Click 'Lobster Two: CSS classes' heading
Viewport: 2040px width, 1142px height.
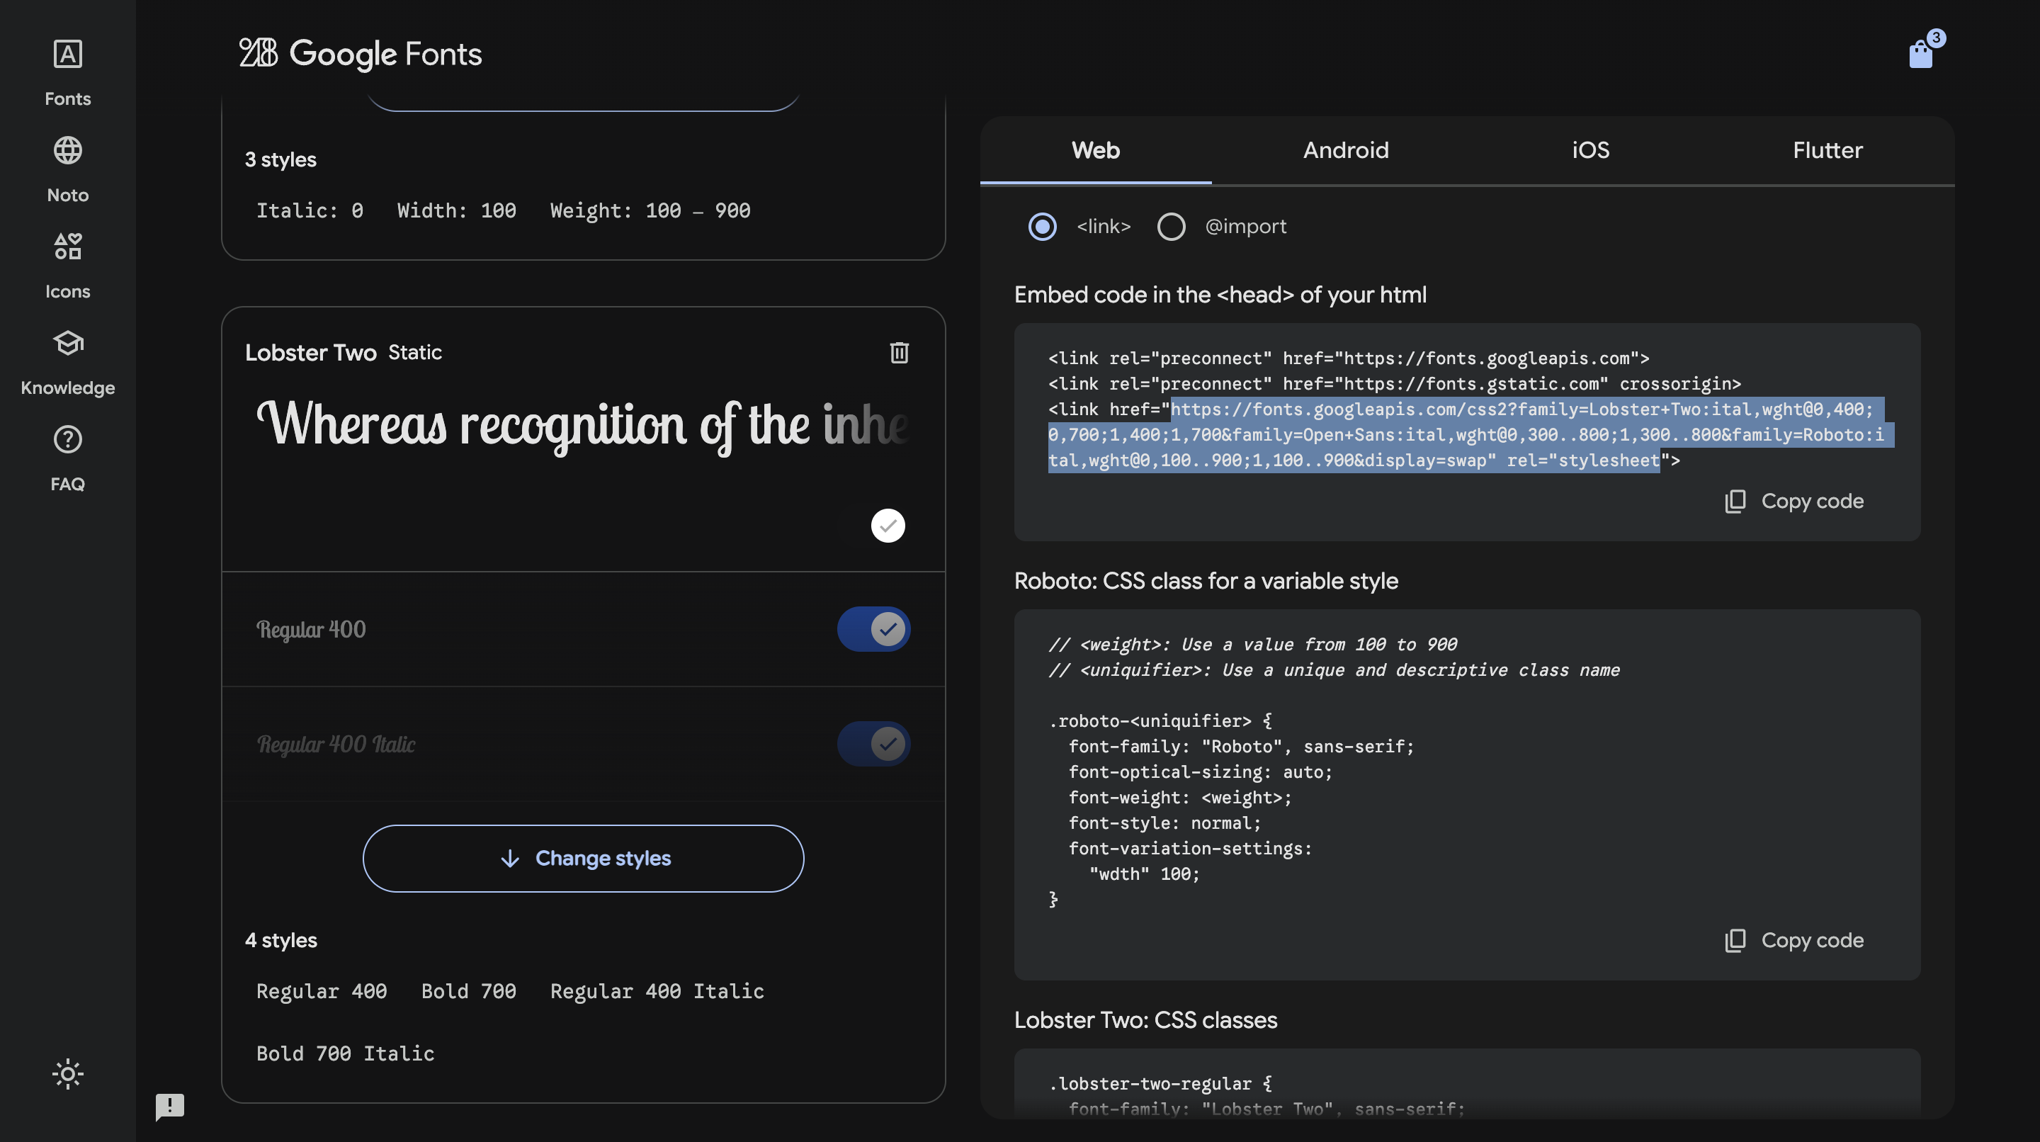1145,1020
